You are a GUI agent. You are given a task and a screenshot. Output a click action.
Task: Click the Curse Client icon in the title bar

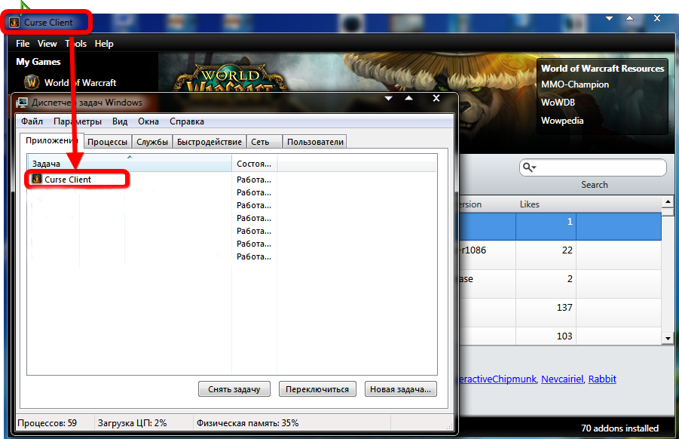(14, 23)
